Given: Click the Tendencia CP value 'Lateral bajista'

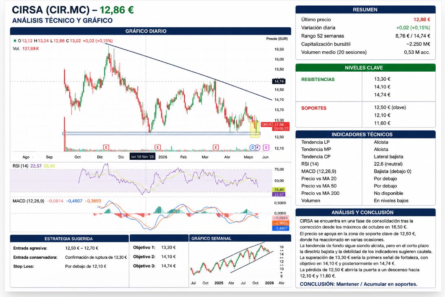Looking at the screenshot, I should 388,157.
